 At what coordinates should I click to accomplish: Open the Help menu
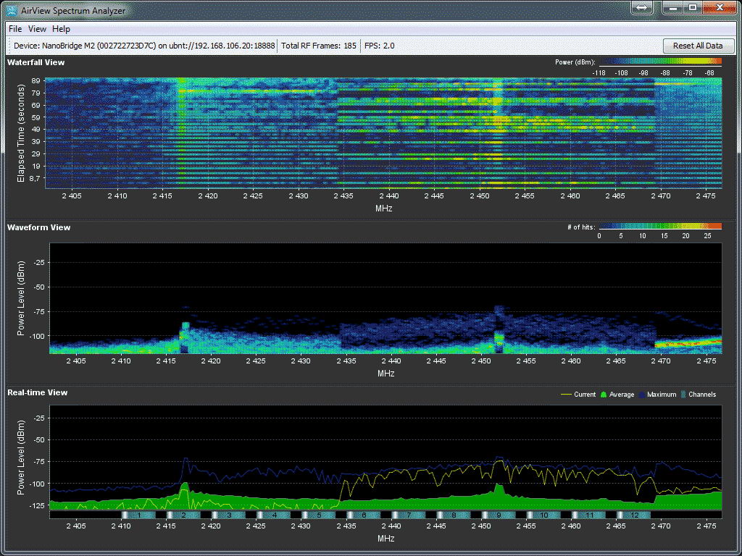click(62, 29)
